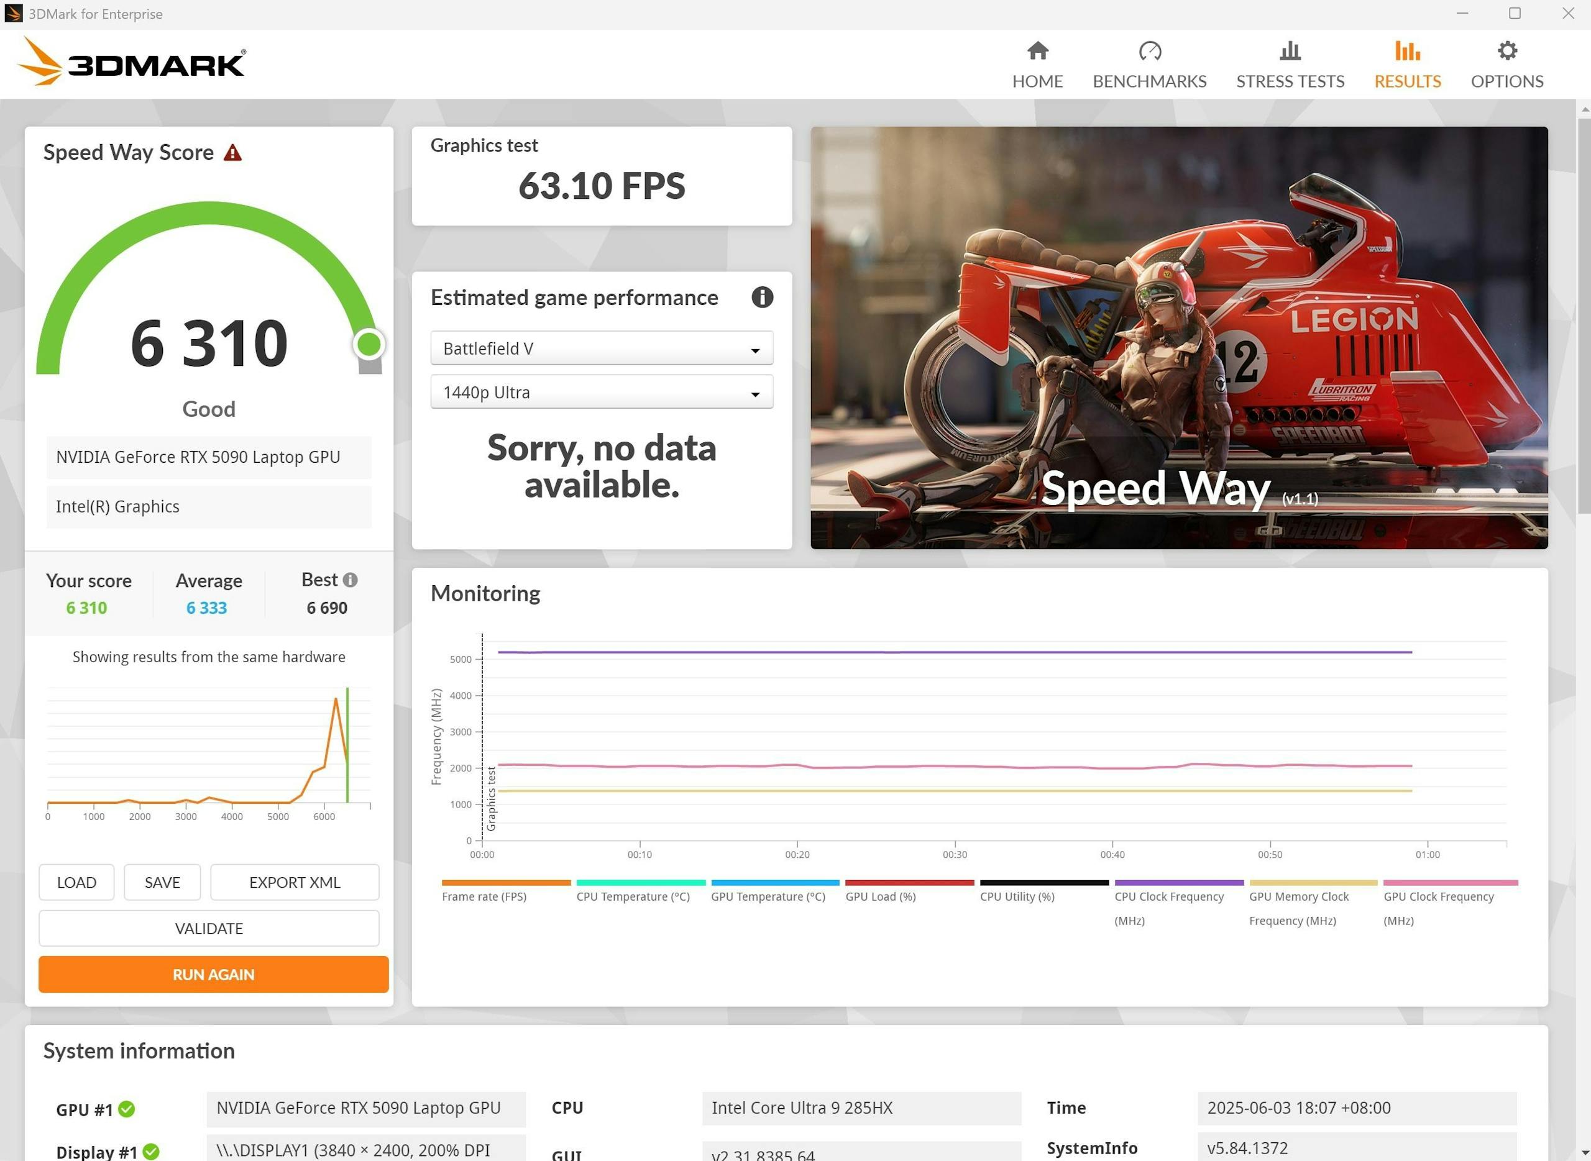The image size is (1591, 1161).
Task: Click the large 6 310 gauge score
Action: [209, 344]
